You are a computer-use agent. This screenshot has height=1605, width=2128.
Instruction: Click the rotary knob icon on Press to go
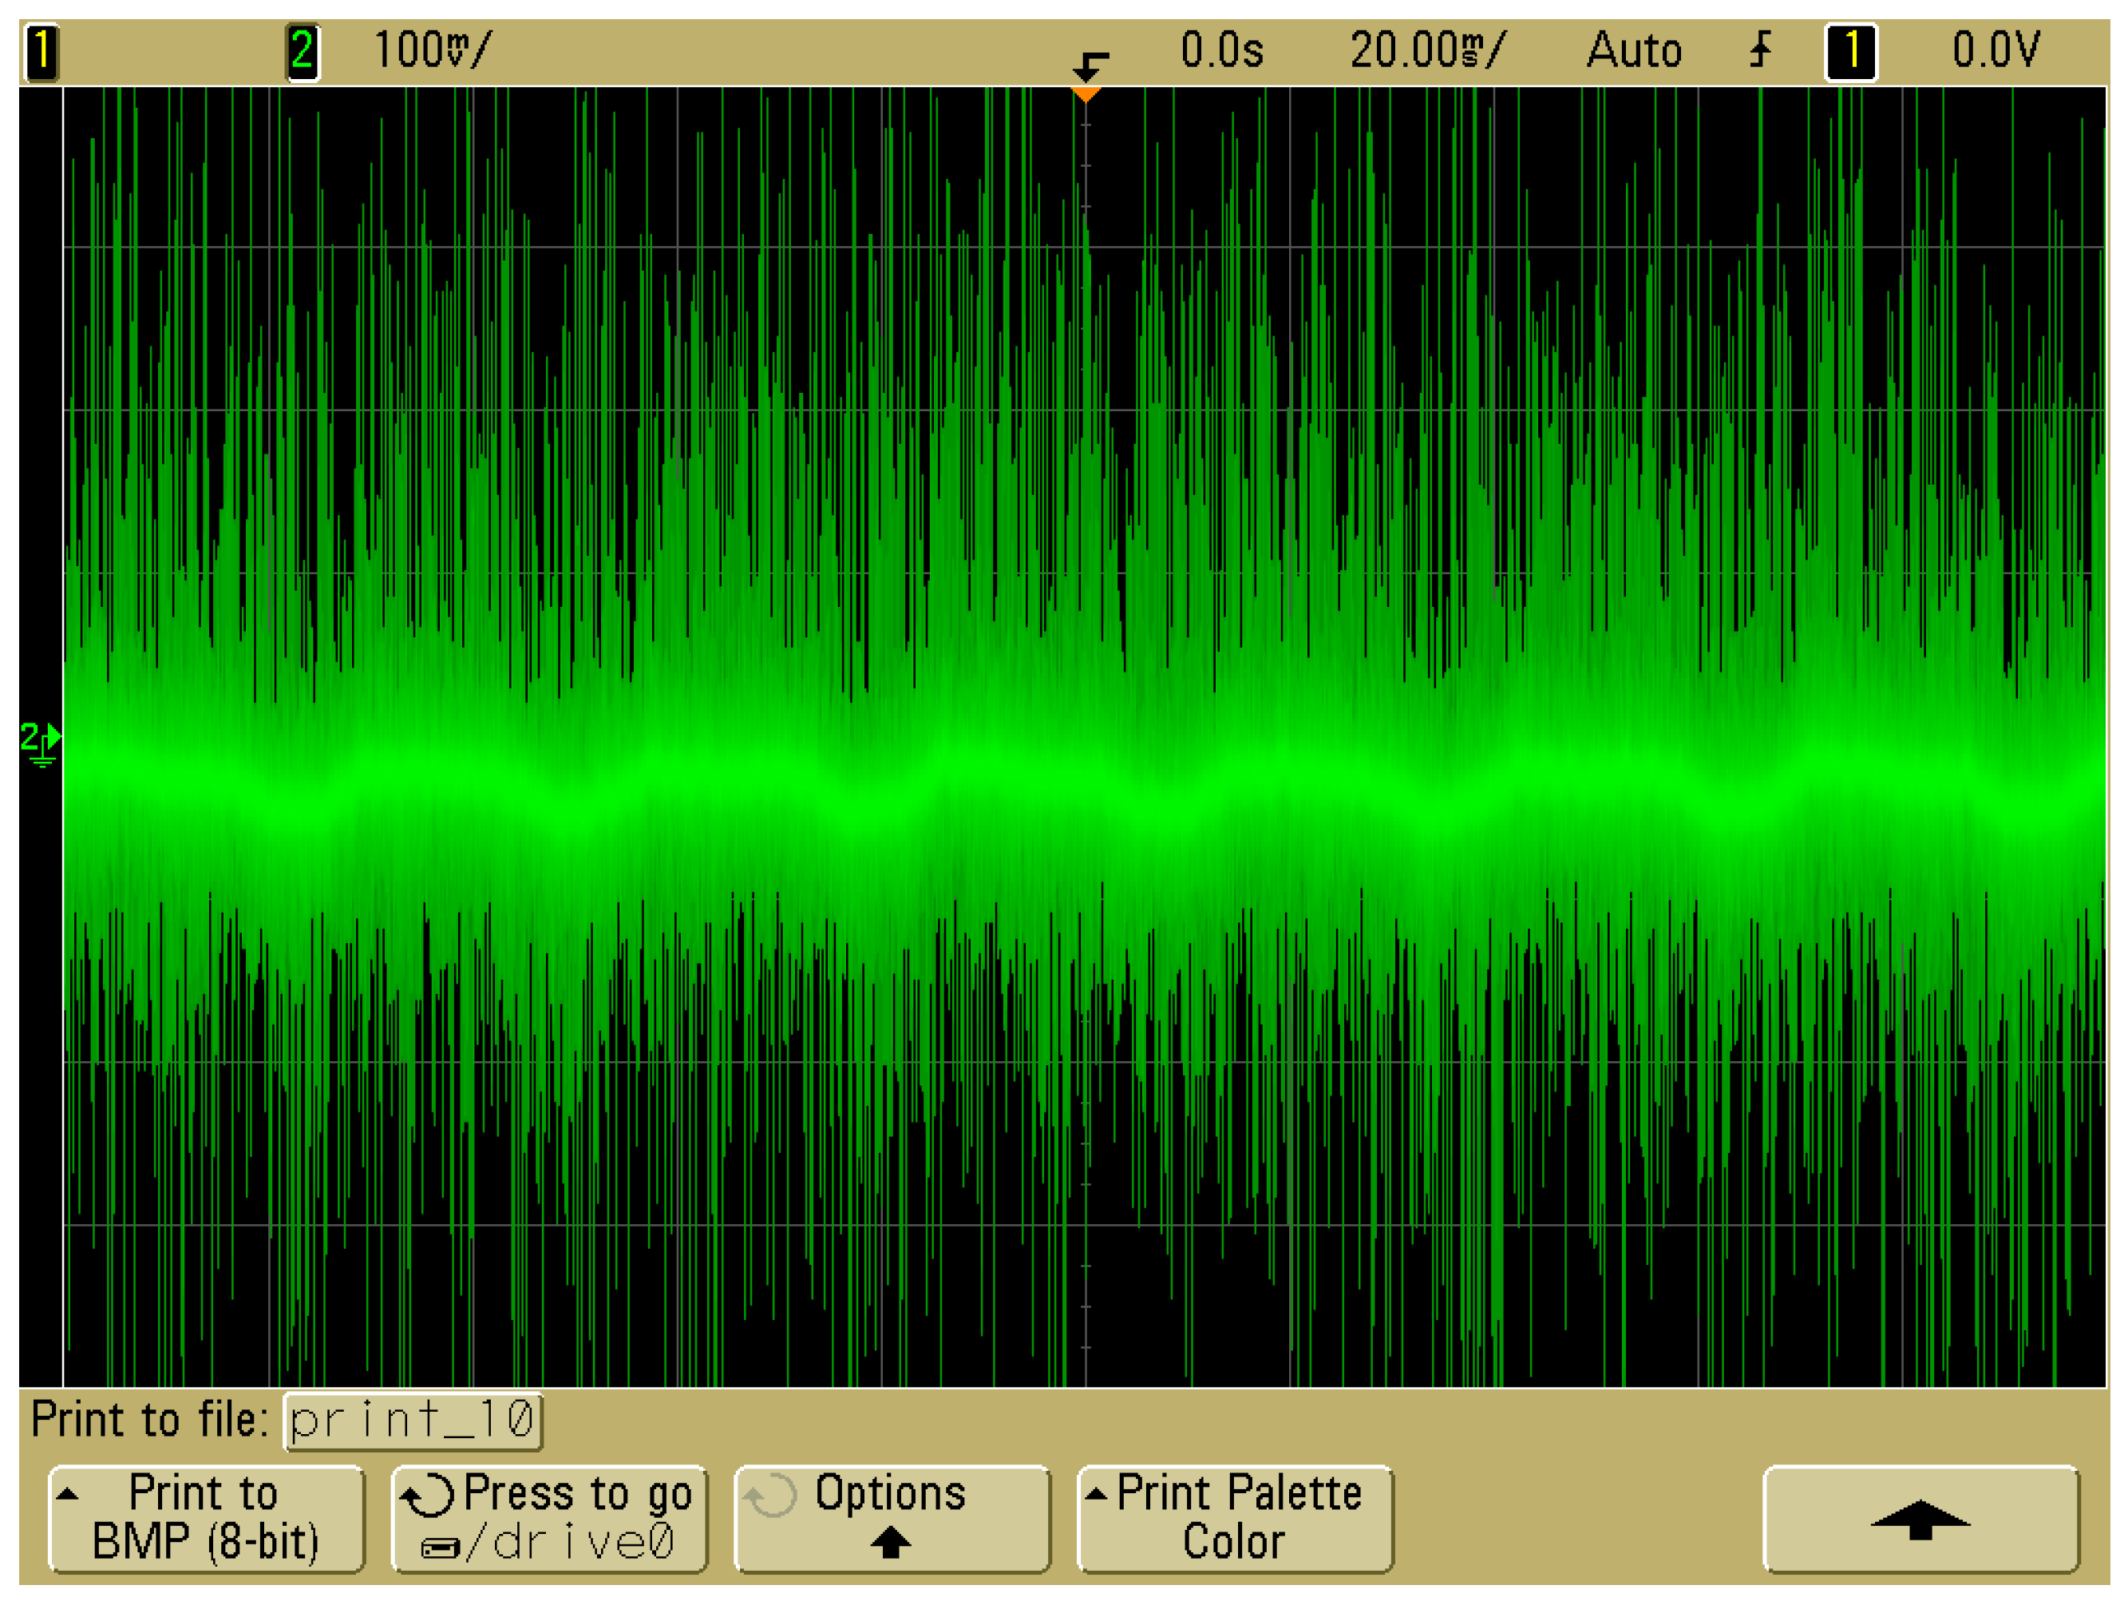coord(426,1497)
